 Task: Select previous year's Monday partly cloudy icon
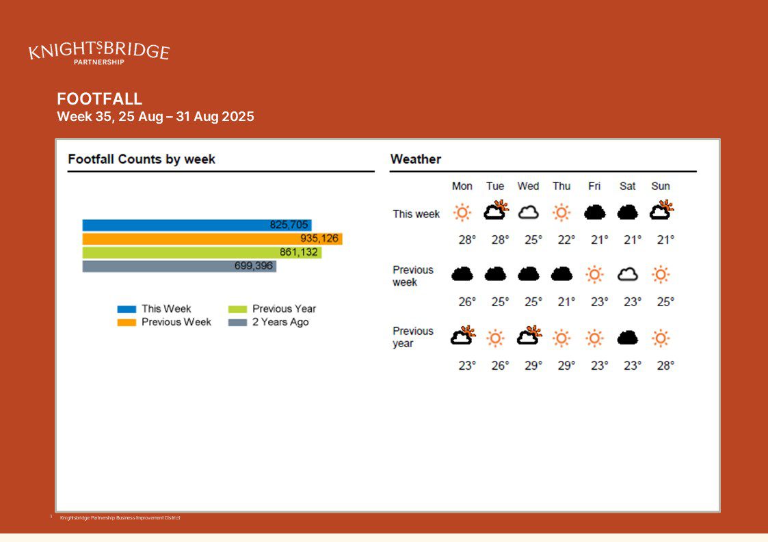pos(462,336)
